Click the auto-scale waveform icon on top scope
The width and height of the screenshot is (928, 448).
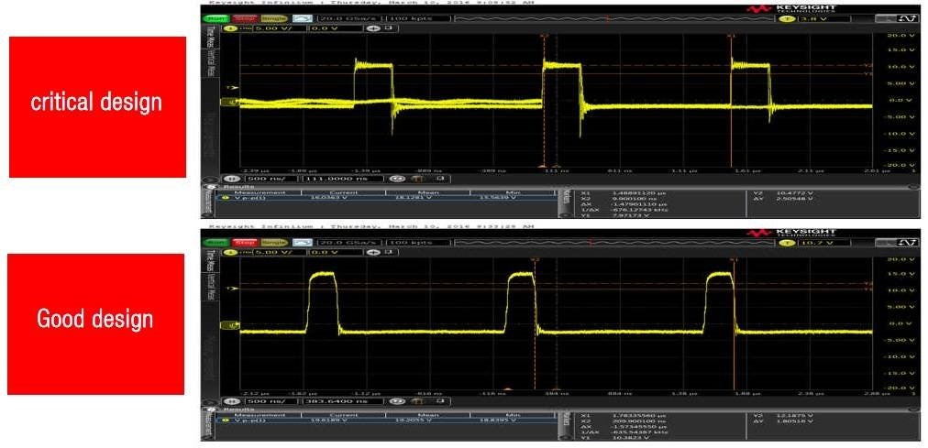tap(302, 18)
